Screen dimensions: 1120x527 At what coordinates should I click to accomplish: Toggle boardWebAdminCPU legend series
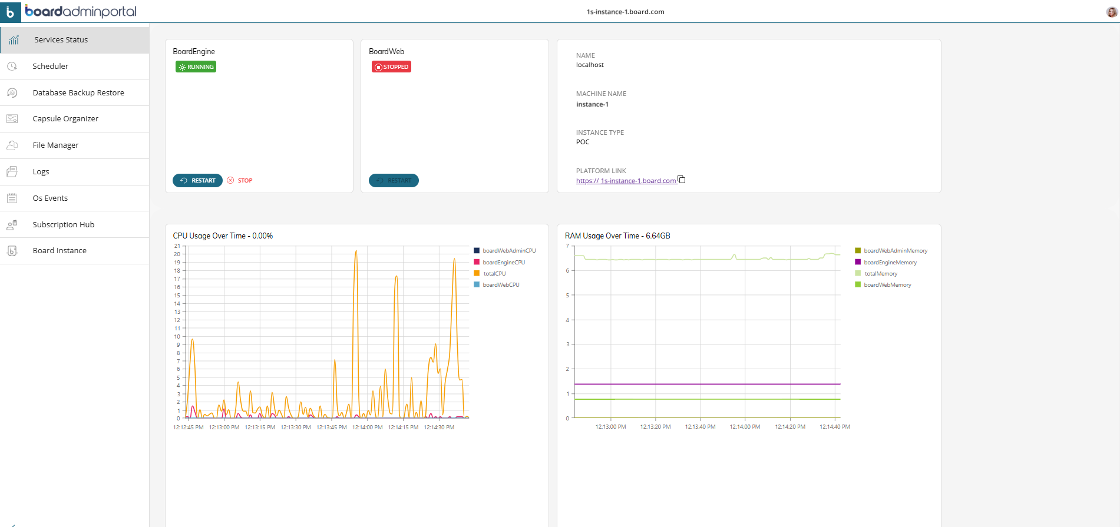click(505, 251)
